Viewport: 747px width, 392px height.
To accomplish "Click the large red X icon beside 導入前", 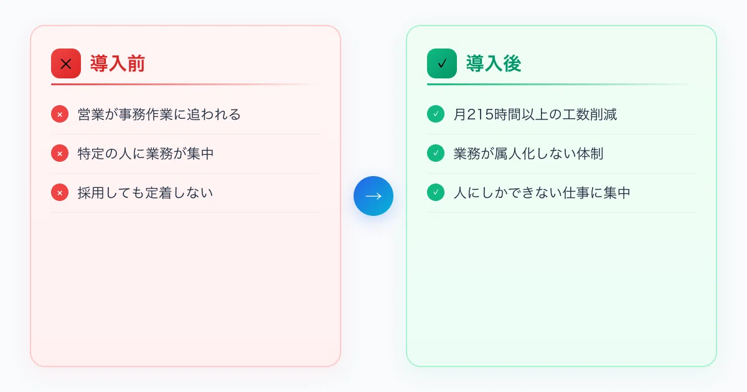I will [x=66, y=63].
